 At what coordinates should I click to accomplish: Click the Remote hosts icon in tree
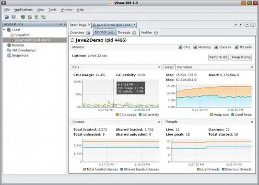(9, 45)
